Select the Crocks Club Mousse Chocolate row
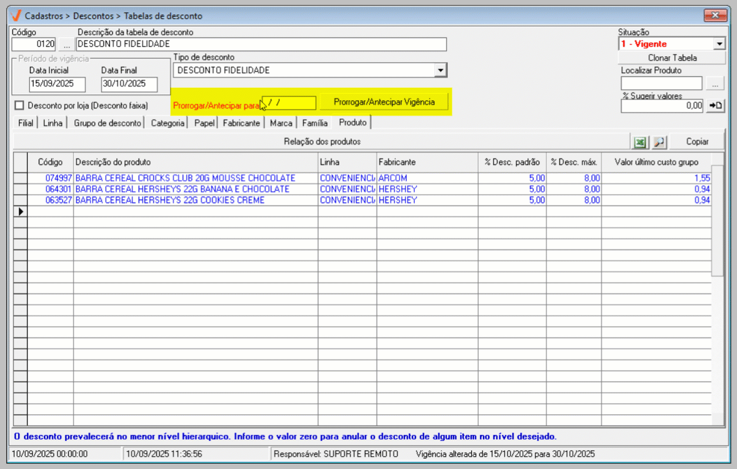This screenshot has height=469, width=737. click(x=185, y=178)
